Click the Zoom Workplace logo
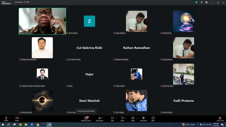This screenshot has width=226, height=127. [6, 3]
